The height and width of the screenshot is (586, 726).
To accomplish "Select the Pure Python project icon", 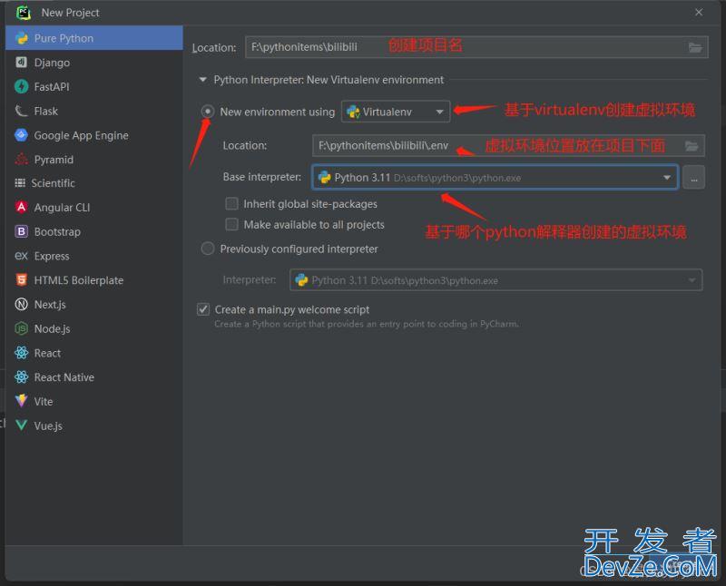I will 21,38.
